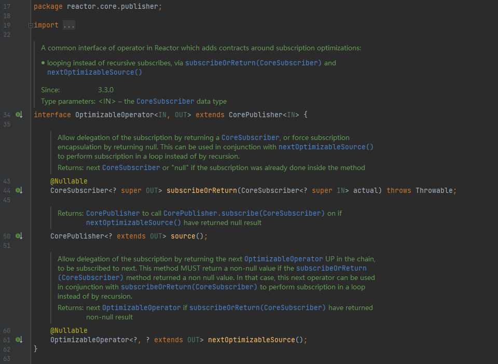Click the @Nullable annotation on line 60
The image size is (498, 364).
coord(68,330)
